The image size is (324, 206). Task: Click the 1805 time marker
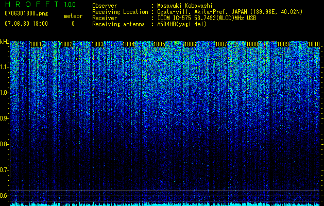(x=160, y=44)
